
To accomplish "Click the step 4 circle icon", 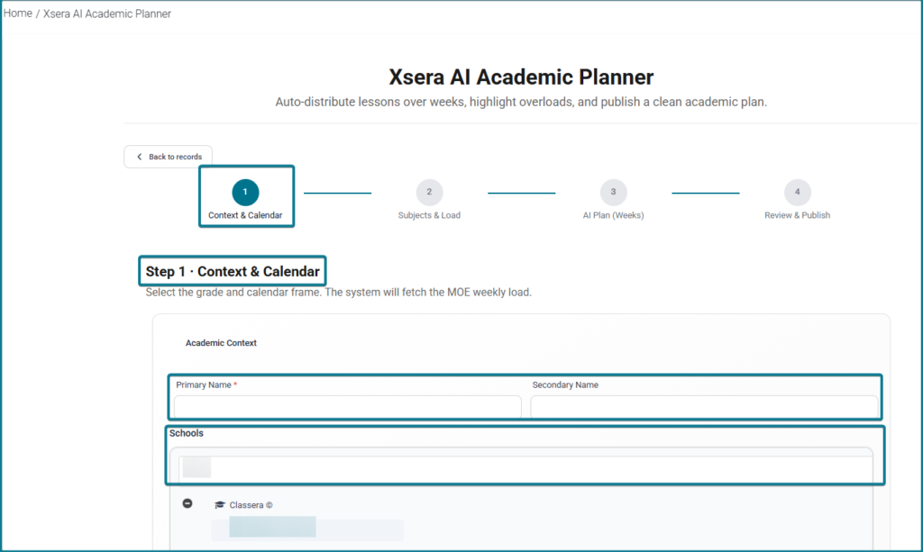I will pos(797,192).
